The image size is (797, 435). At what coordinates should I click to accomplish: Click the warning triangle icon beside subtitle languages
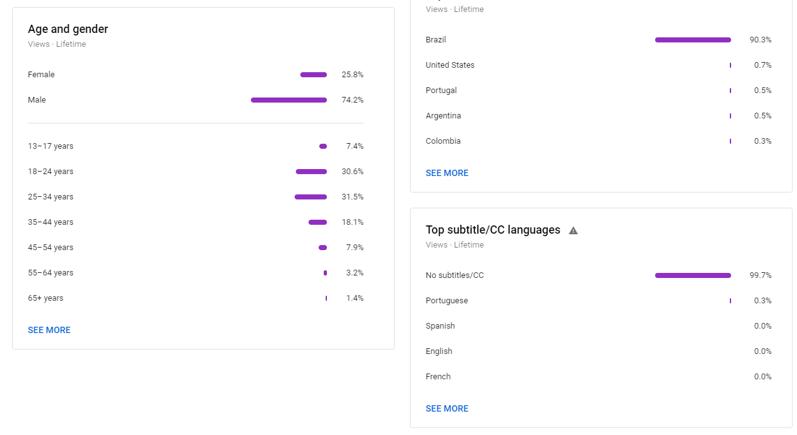pos(573,230)
